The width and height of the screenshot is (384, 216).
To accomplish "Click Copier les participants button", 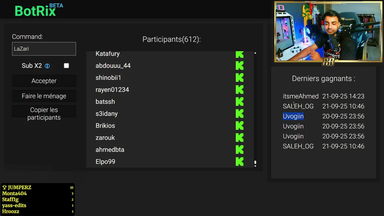I will tap(44, 114).
